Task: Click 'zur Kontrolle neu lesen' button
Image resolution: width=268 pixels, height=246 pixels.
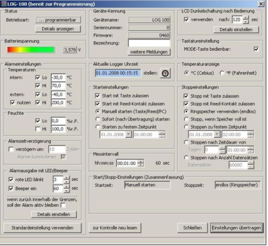Action: (115, 228)
